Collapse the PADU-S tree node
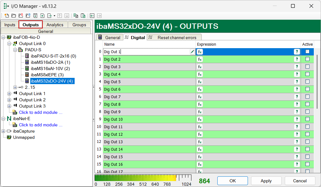This screenshot has height=187, width=321. 15,50
